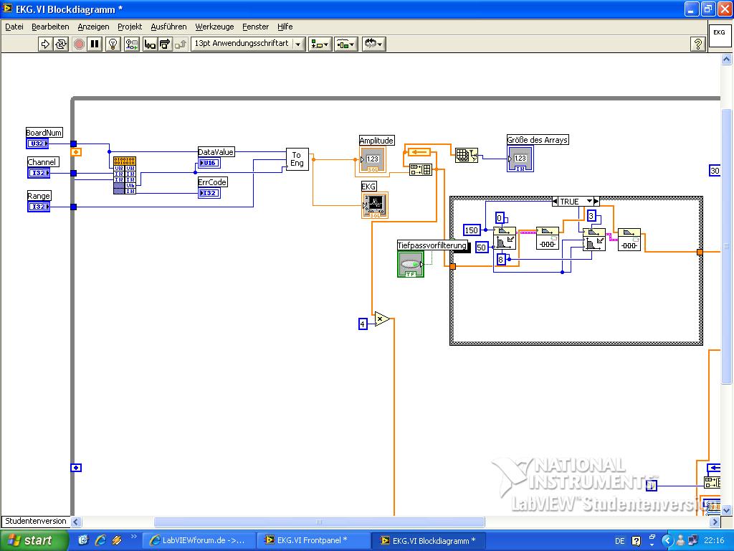Toggle Highlight Execution light bulb
The image size is (734, 551).
(x=113, y=44)
